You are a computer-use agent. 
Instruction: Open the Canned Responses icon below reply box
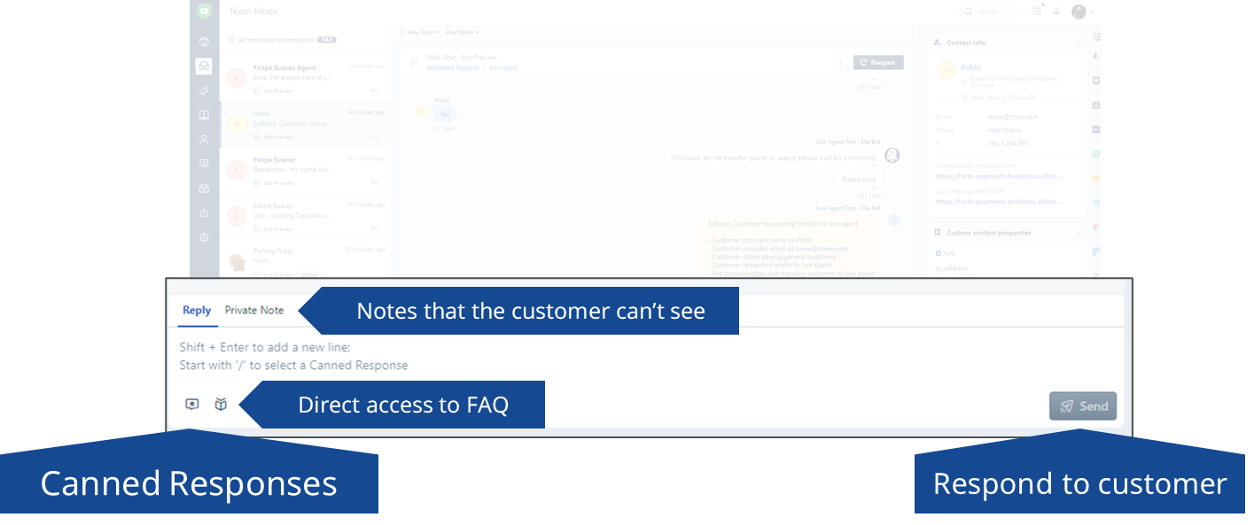click(191, 403)
